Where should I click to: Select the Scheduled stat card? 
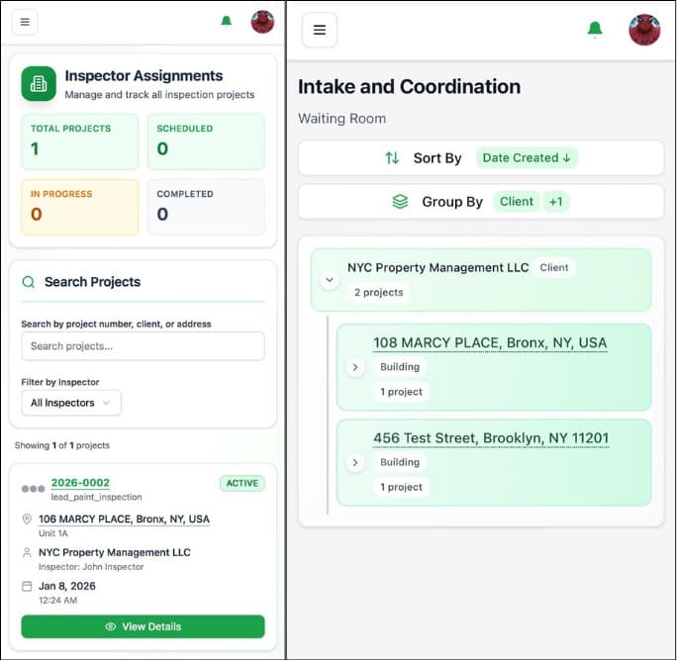(x=206, y=142)
